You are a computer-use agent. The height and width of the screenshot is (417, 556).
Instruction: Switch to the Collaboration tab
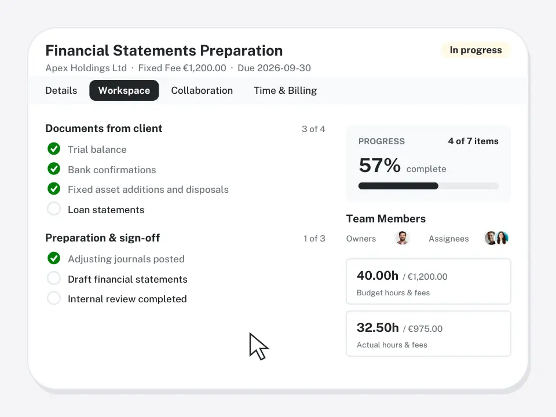click(x=202, y=90)
